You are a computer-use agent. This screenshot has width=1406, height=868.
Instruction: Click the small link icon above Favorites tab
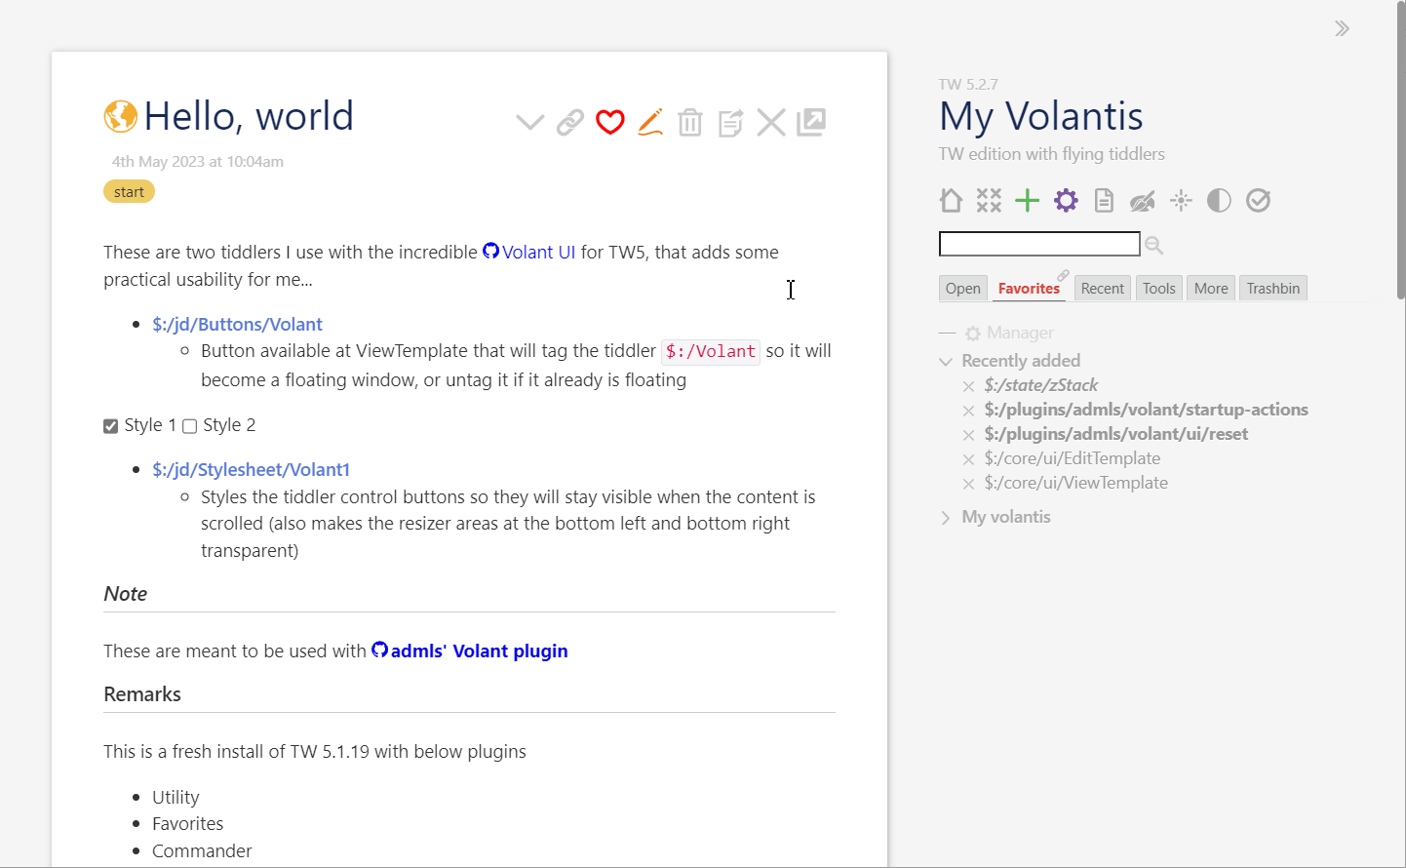pyautogui.click(x=1064, y=275)
